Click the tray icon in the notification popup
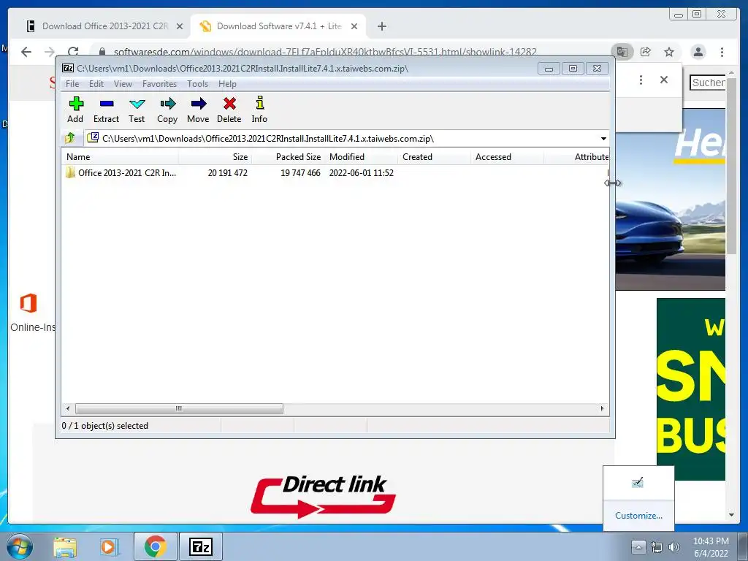The width and height of the screenshot is (748, 561). coord(637,482)
